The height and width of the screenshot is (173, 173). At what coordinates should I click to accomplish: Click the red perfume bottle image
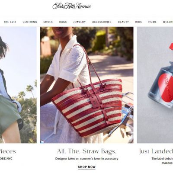[x=155, y=85]
